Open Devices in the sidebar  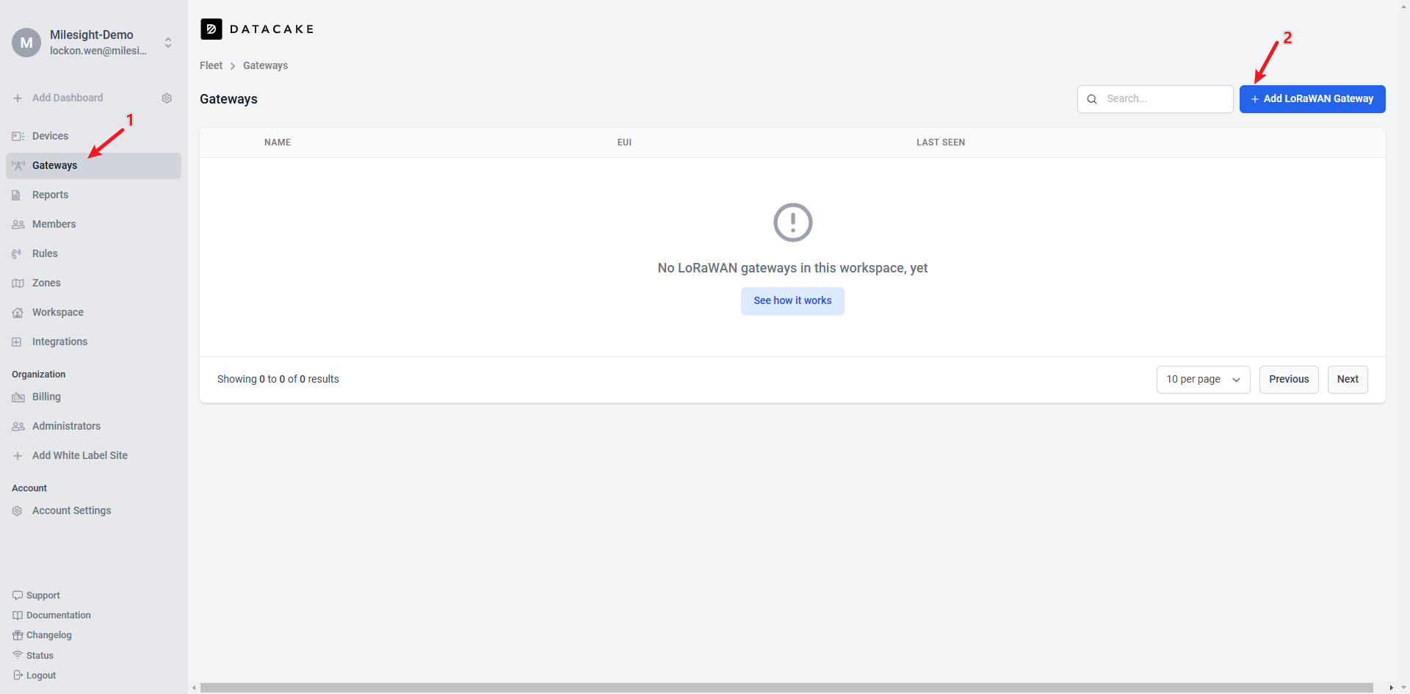tap(93, 137)
